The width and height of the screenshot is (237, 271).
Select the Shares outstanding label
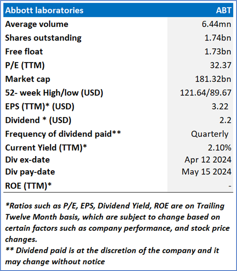point(43,38)
